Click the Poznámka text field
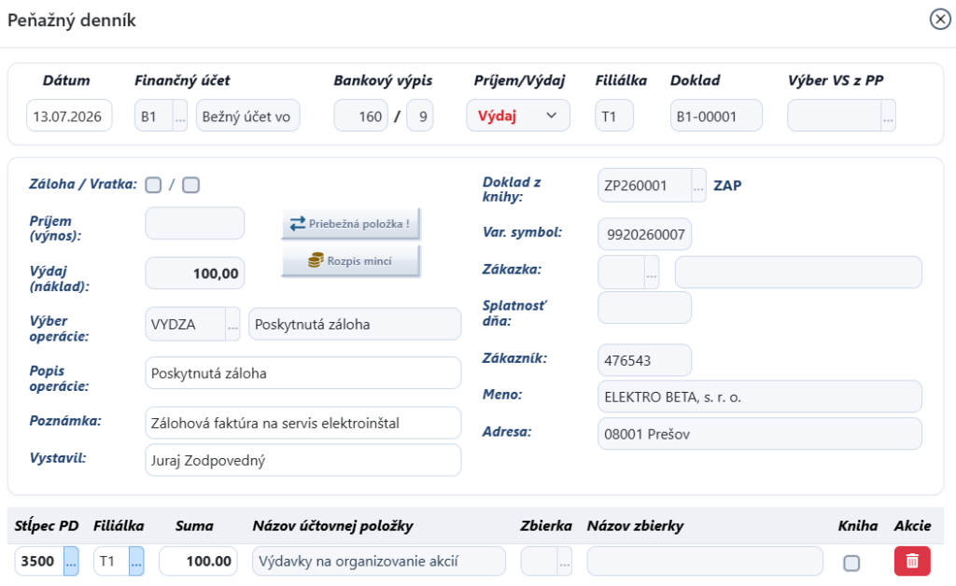The image size is (956, 586). pos(303,423)
